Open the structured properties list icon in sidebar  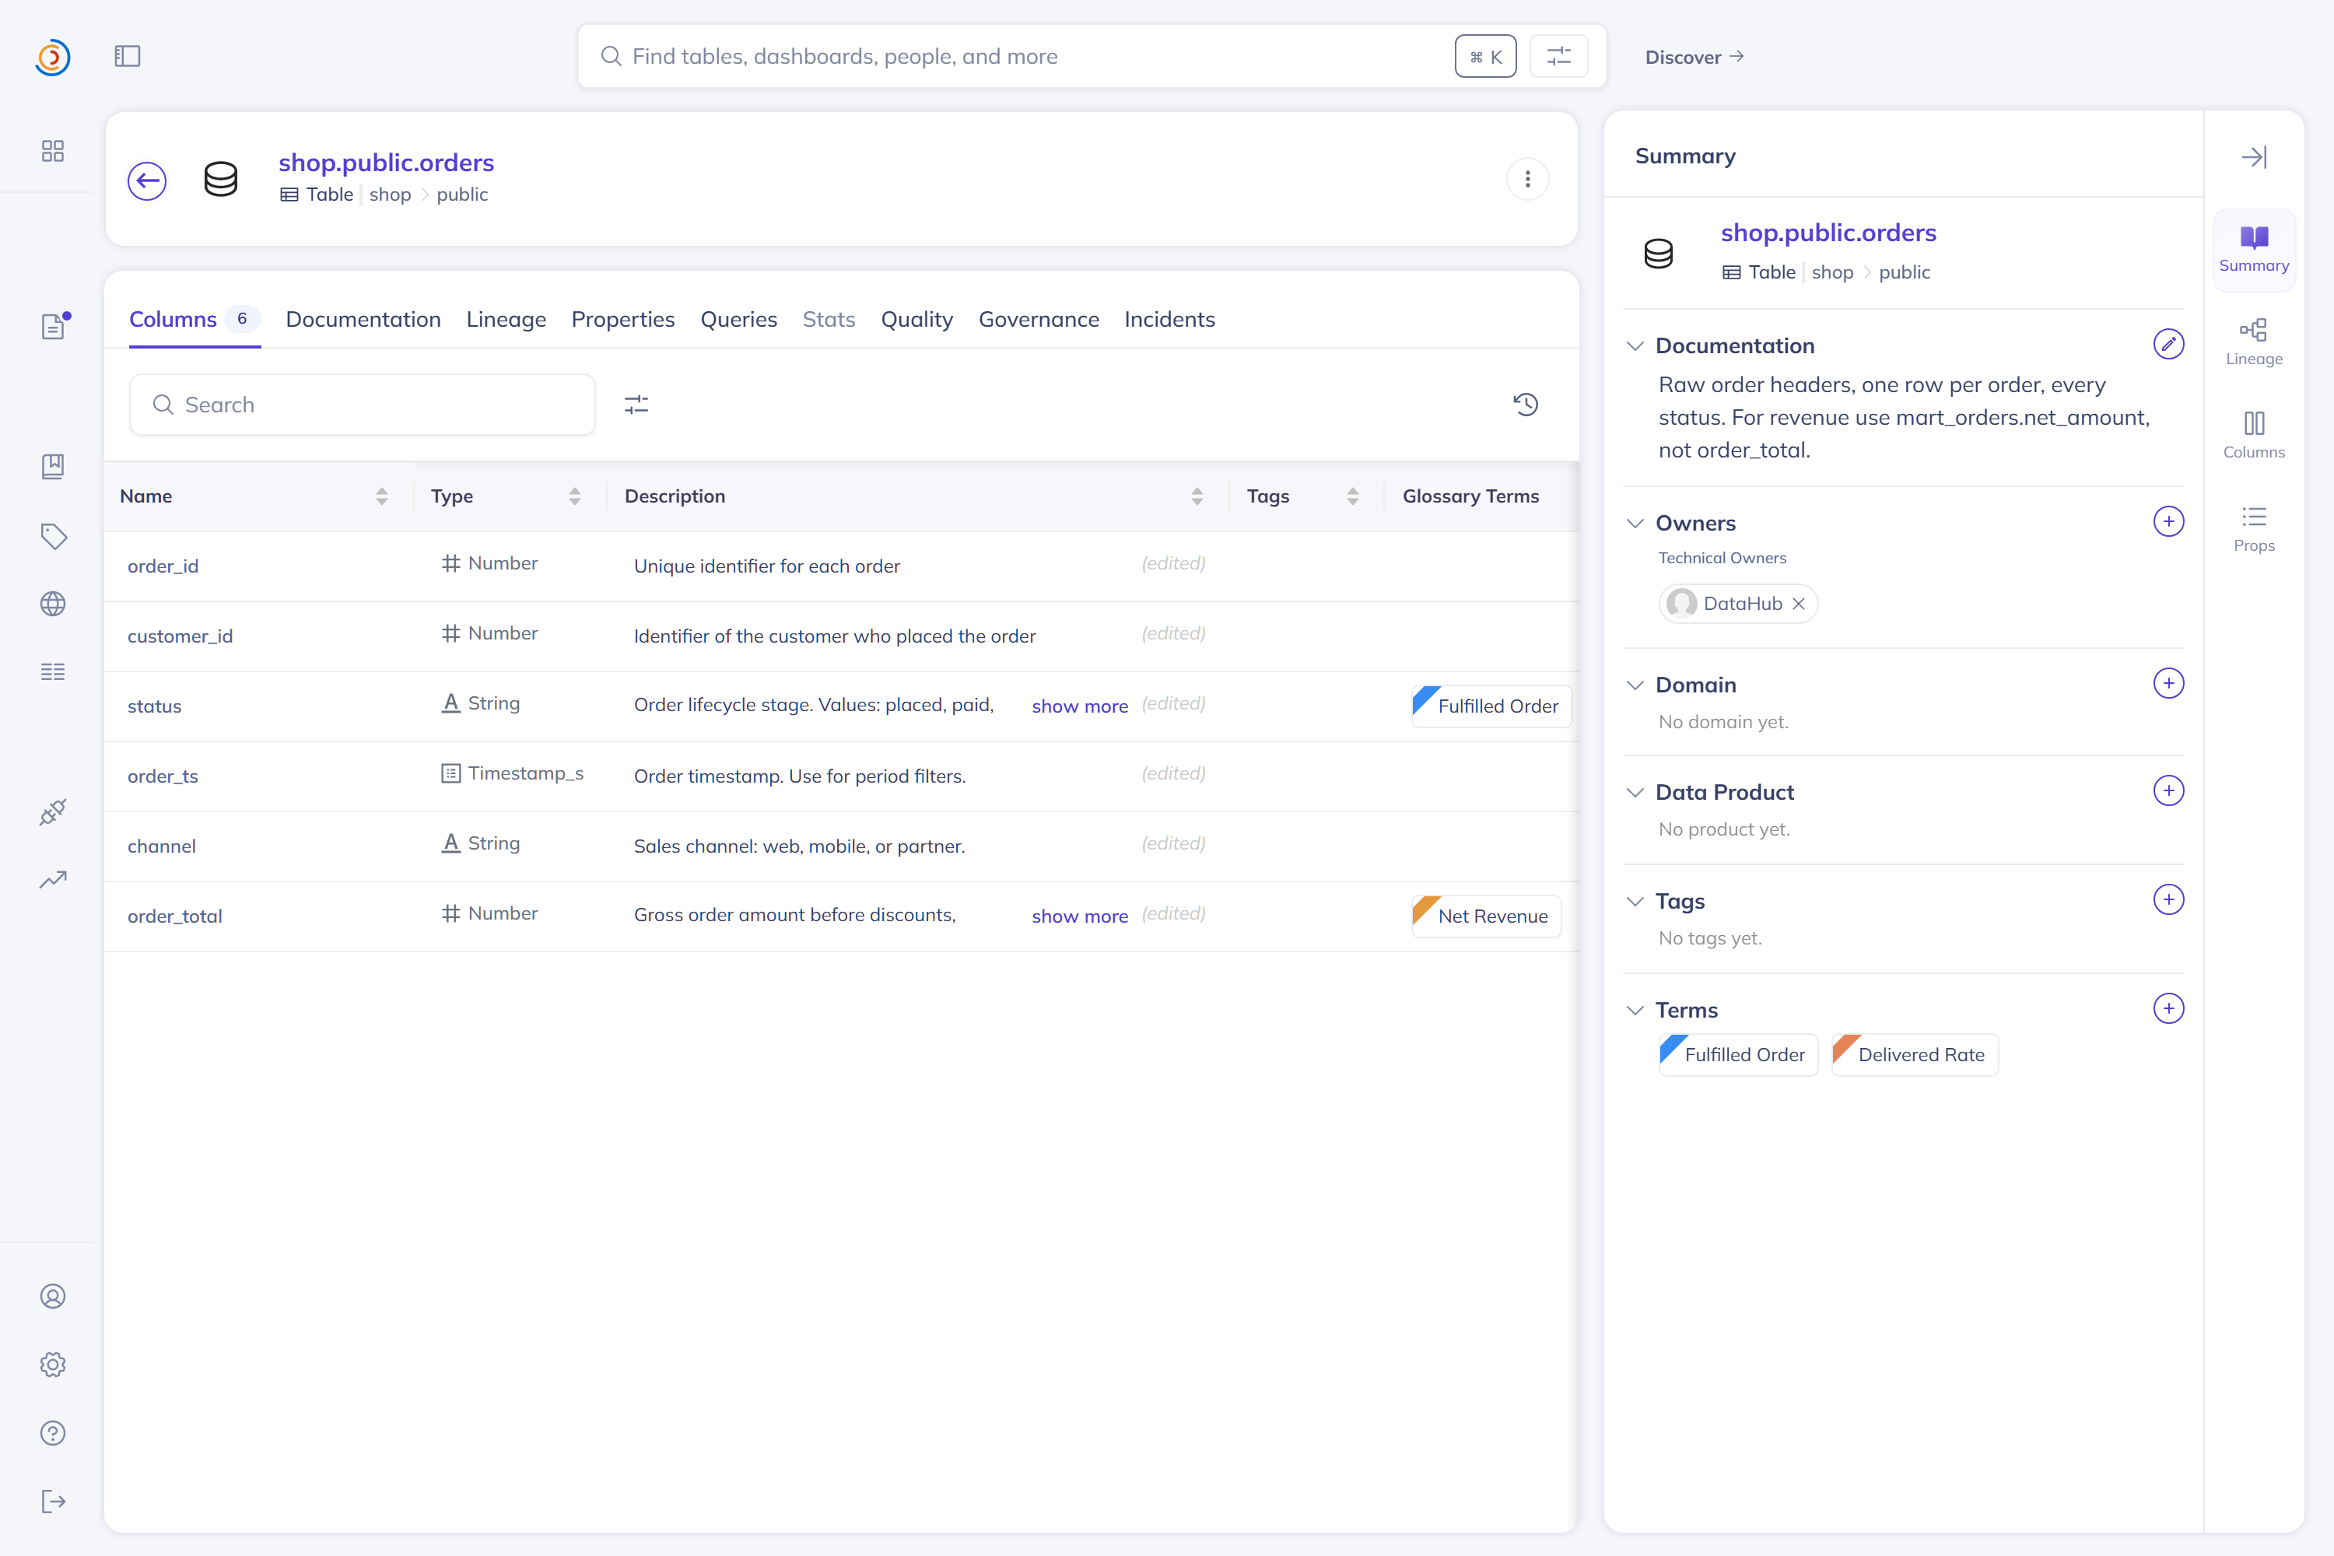click(x=53, y=672)
